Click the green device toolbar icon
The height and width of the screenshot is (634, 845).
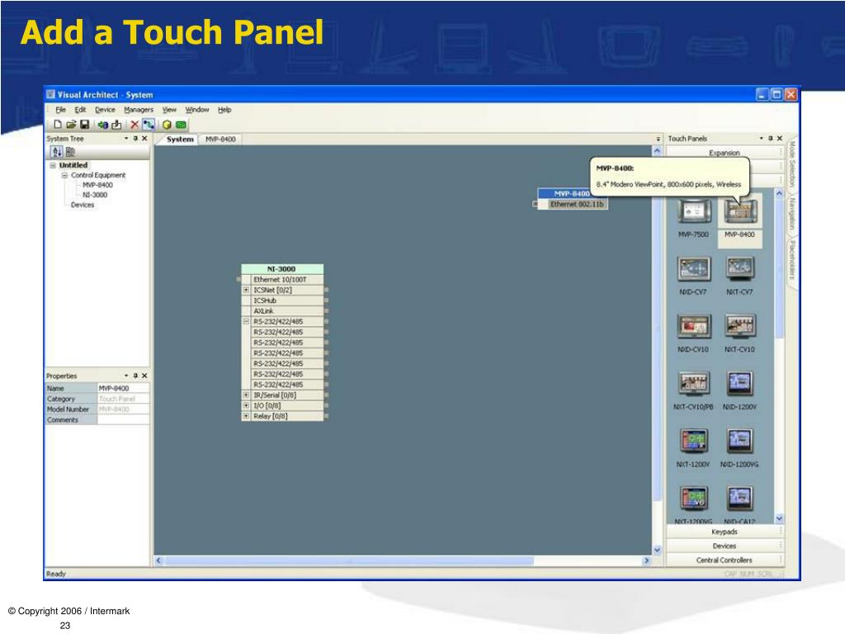click(x=181, y=125)
